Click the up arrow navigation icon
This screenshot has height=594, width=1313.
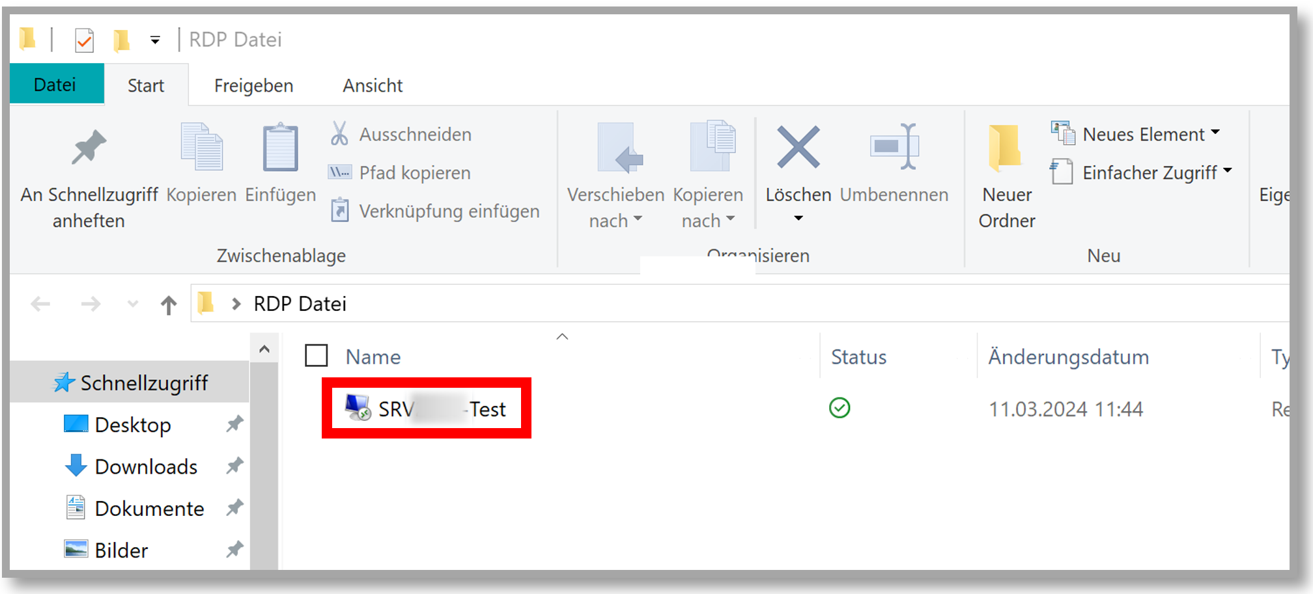(x=169, y=304)
